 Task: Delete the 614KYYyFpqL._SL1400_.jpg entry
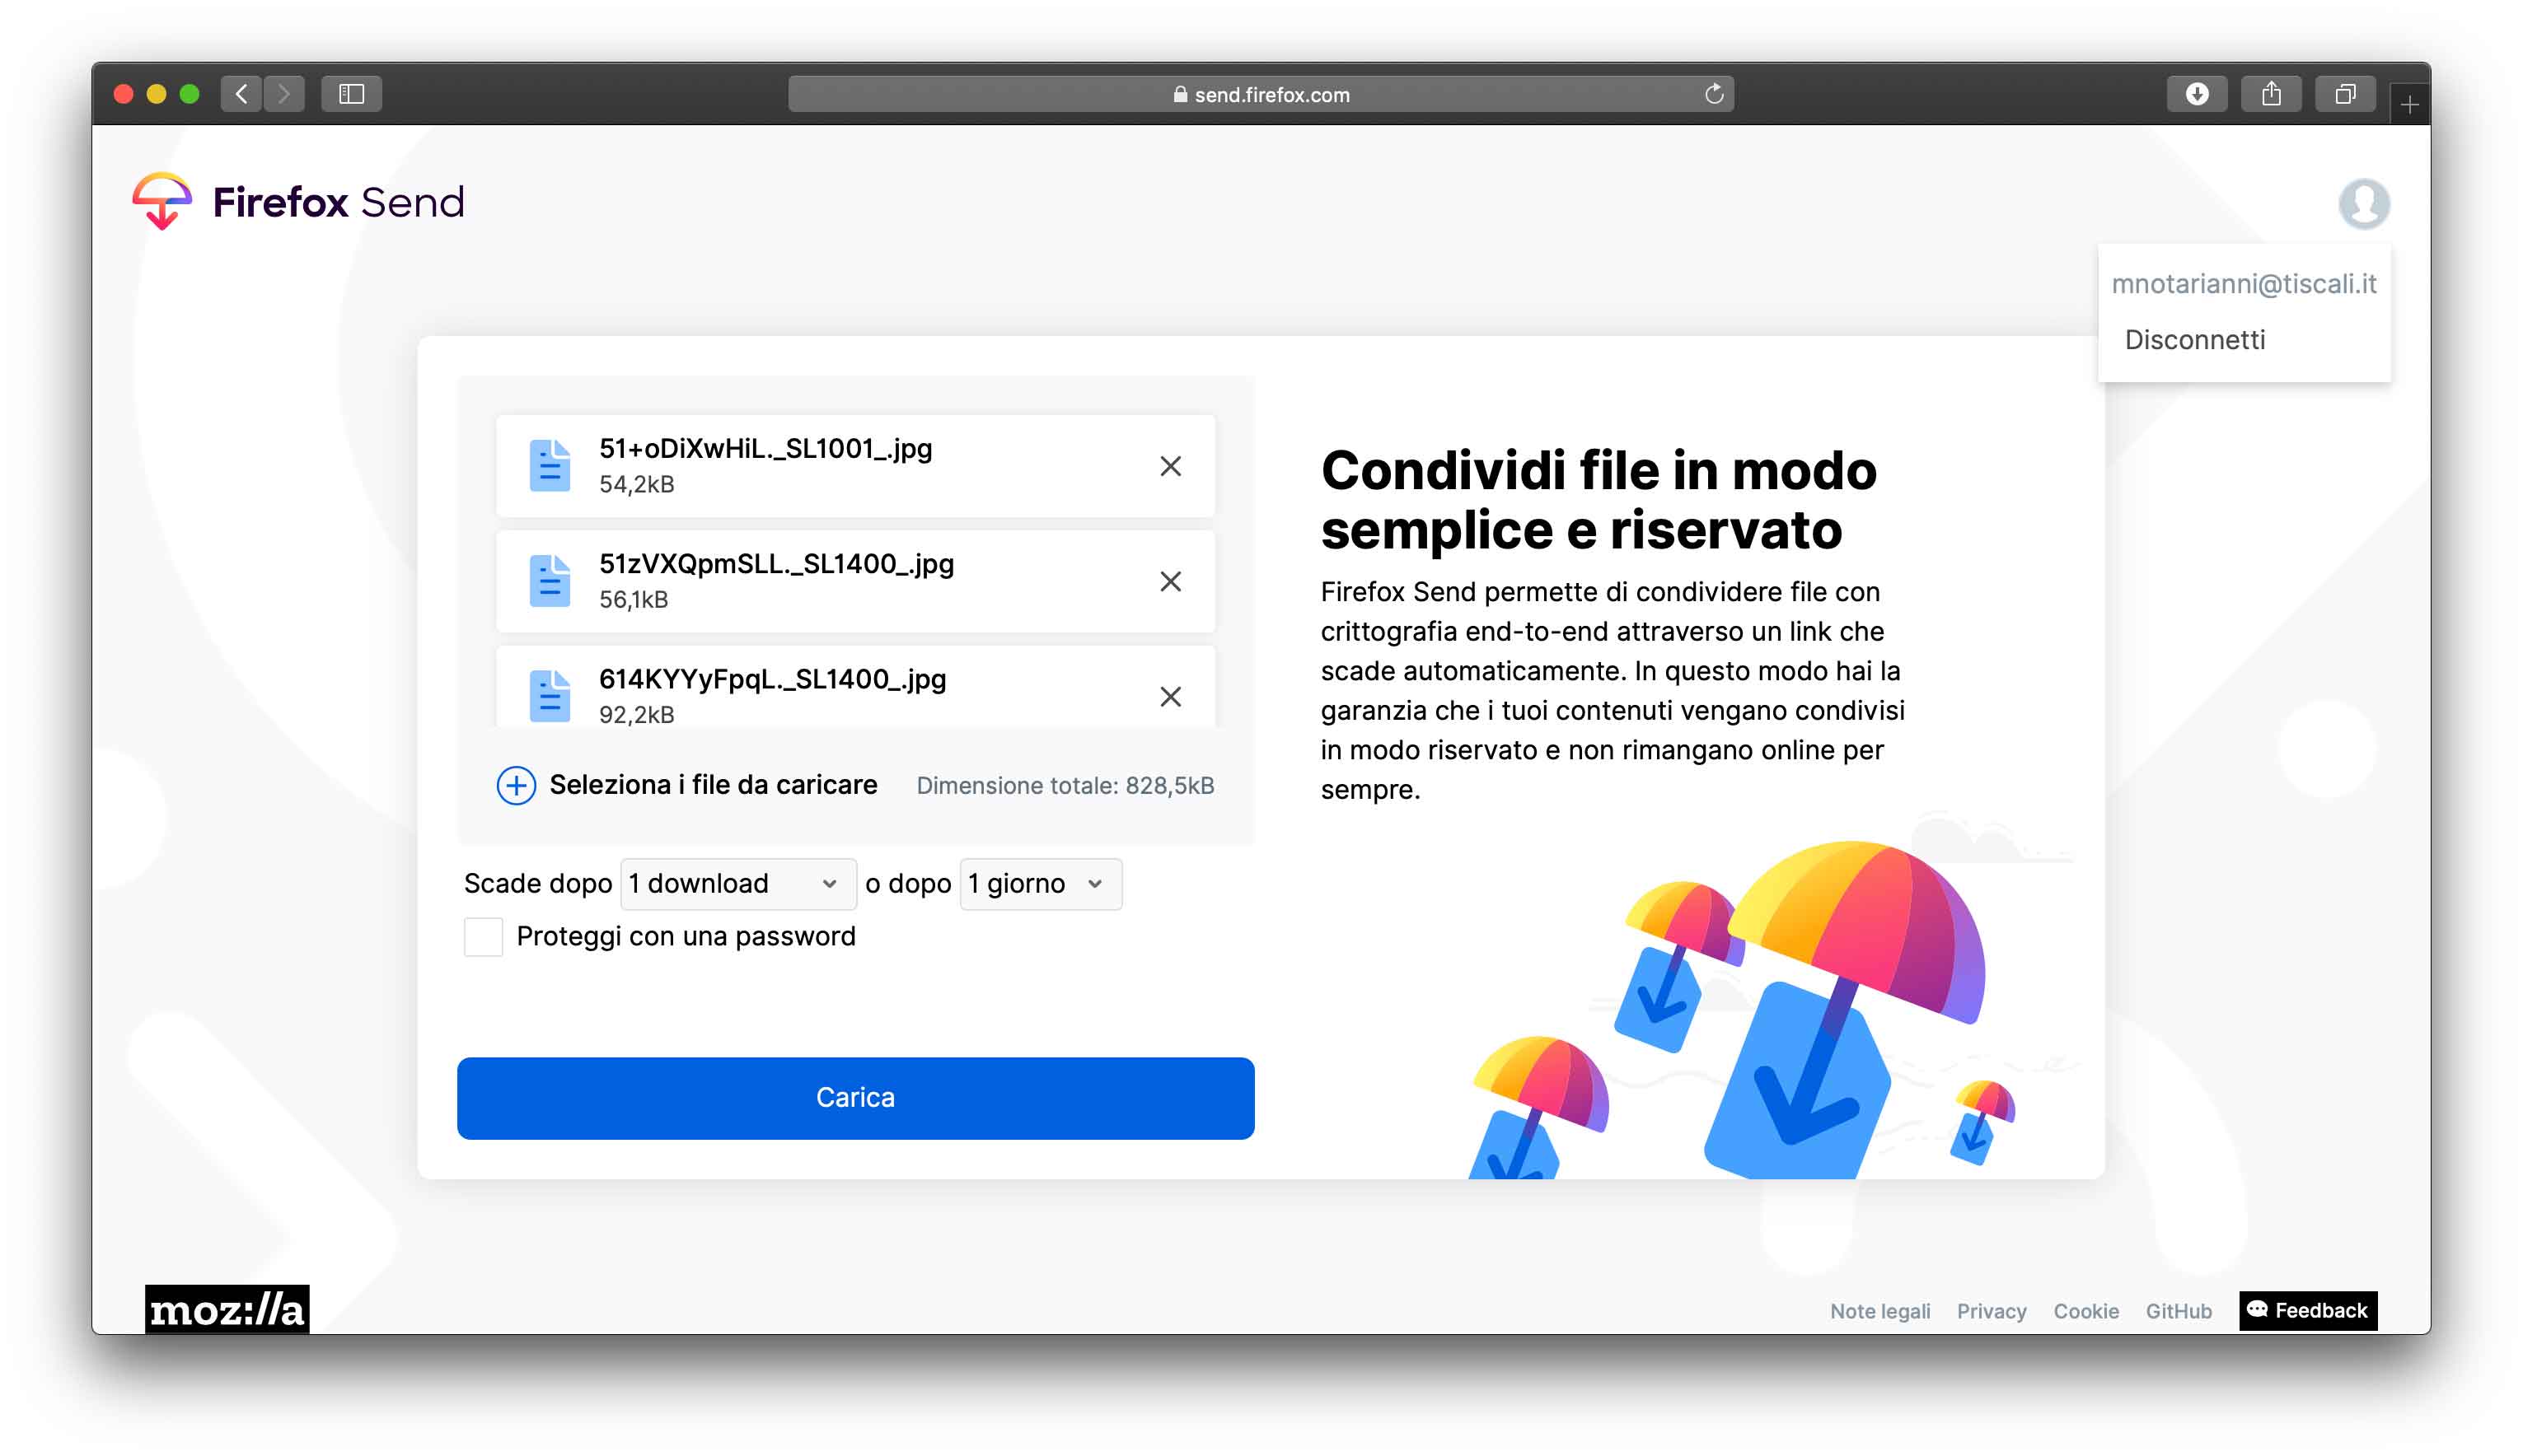[1169, 696]
